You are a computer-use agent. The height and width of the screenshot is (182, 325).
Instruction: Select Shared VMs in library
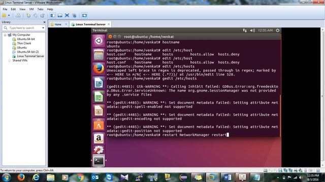tap(20, 61)
